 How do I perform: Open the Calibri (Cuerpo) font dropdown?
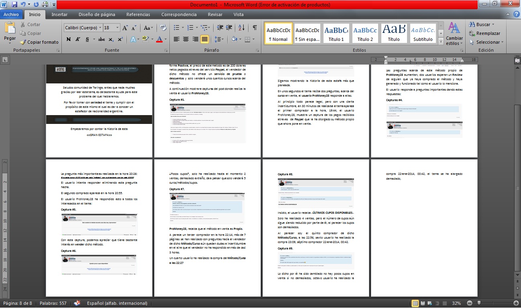(x=100, y=28)
